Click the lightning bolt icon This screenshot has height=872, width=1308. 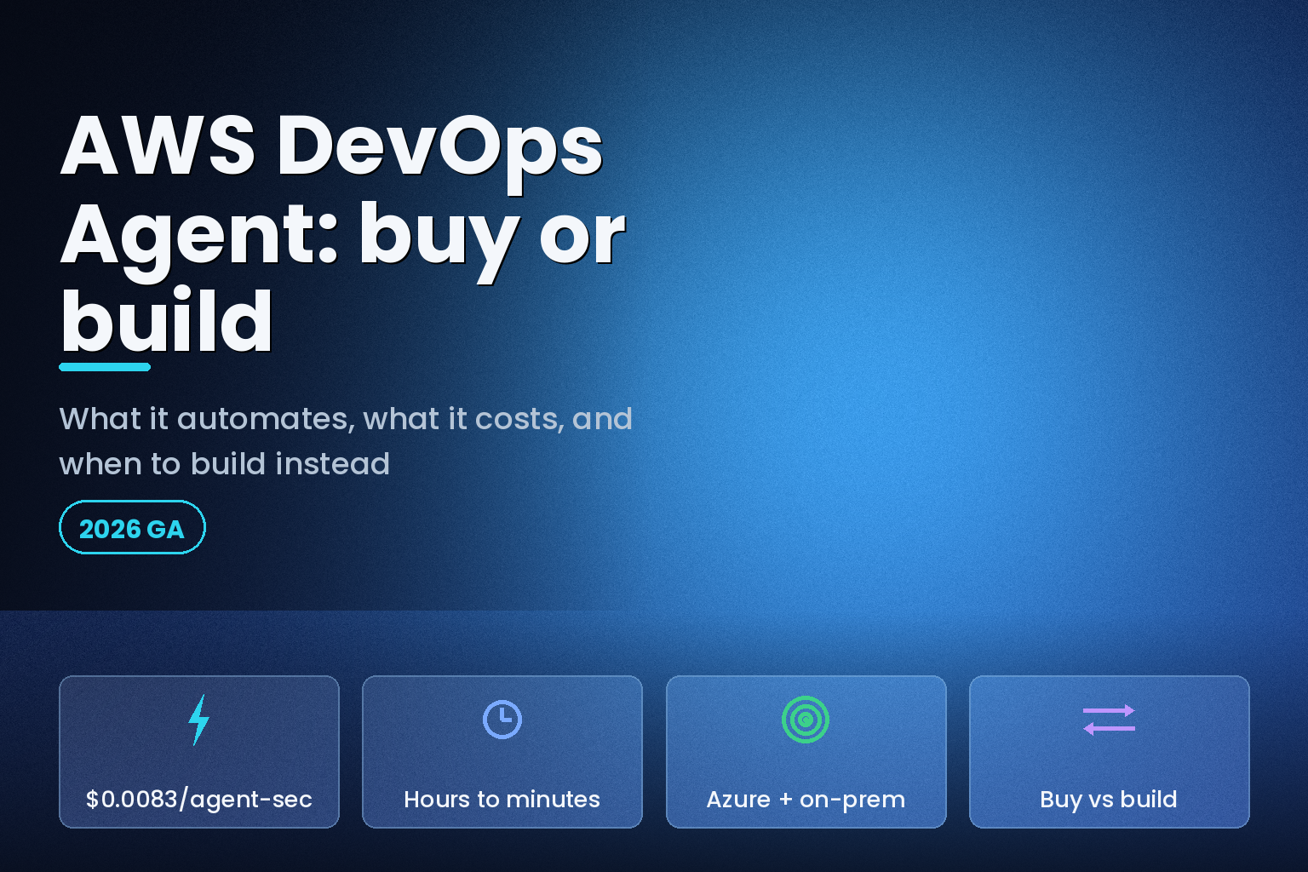pyautogui.click(x=198, y=720)
